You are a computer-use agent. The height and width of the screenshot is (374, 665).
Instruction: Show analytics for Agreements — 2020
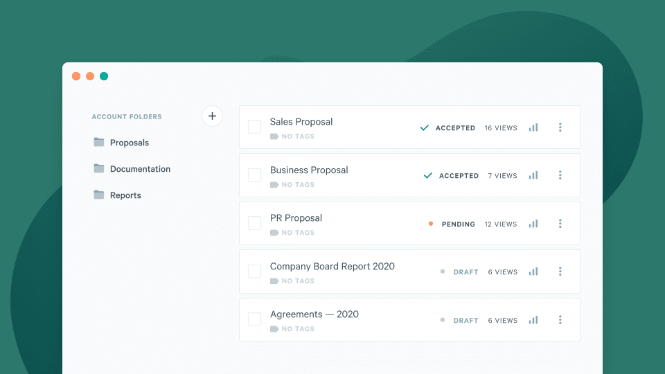[533, 320]
